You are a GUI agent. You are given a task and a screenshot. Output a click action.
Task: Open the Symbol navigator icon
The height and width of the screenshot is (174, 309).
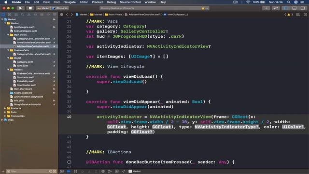click(x=16, y=14)
